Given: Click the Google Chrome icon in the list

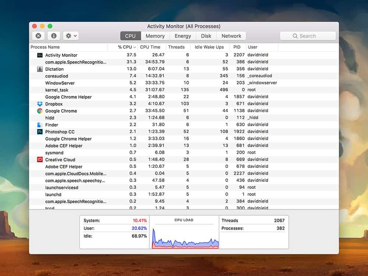Looking at the screenshot, I should (40, 111).
